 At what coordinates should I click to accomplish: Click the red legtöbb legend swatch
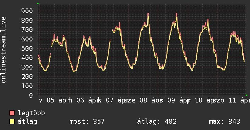click(x=12, y=113)
